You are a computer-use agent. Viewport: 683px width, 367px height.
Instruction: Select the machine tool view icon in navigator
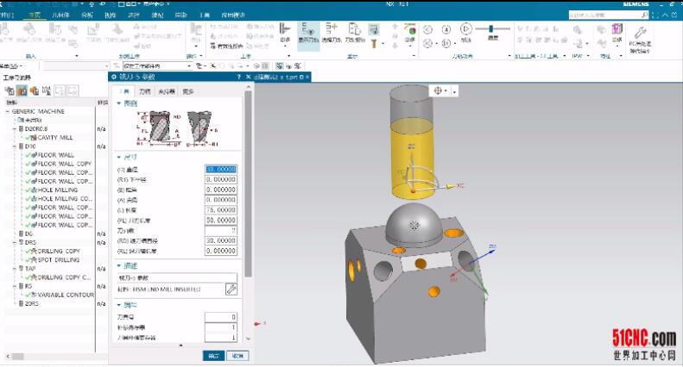(x=22, y=90)
